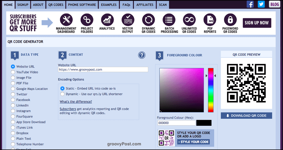The image size is (283, 150).
Task: Click the rainbow hue slider bar
Action: (211, 90)
